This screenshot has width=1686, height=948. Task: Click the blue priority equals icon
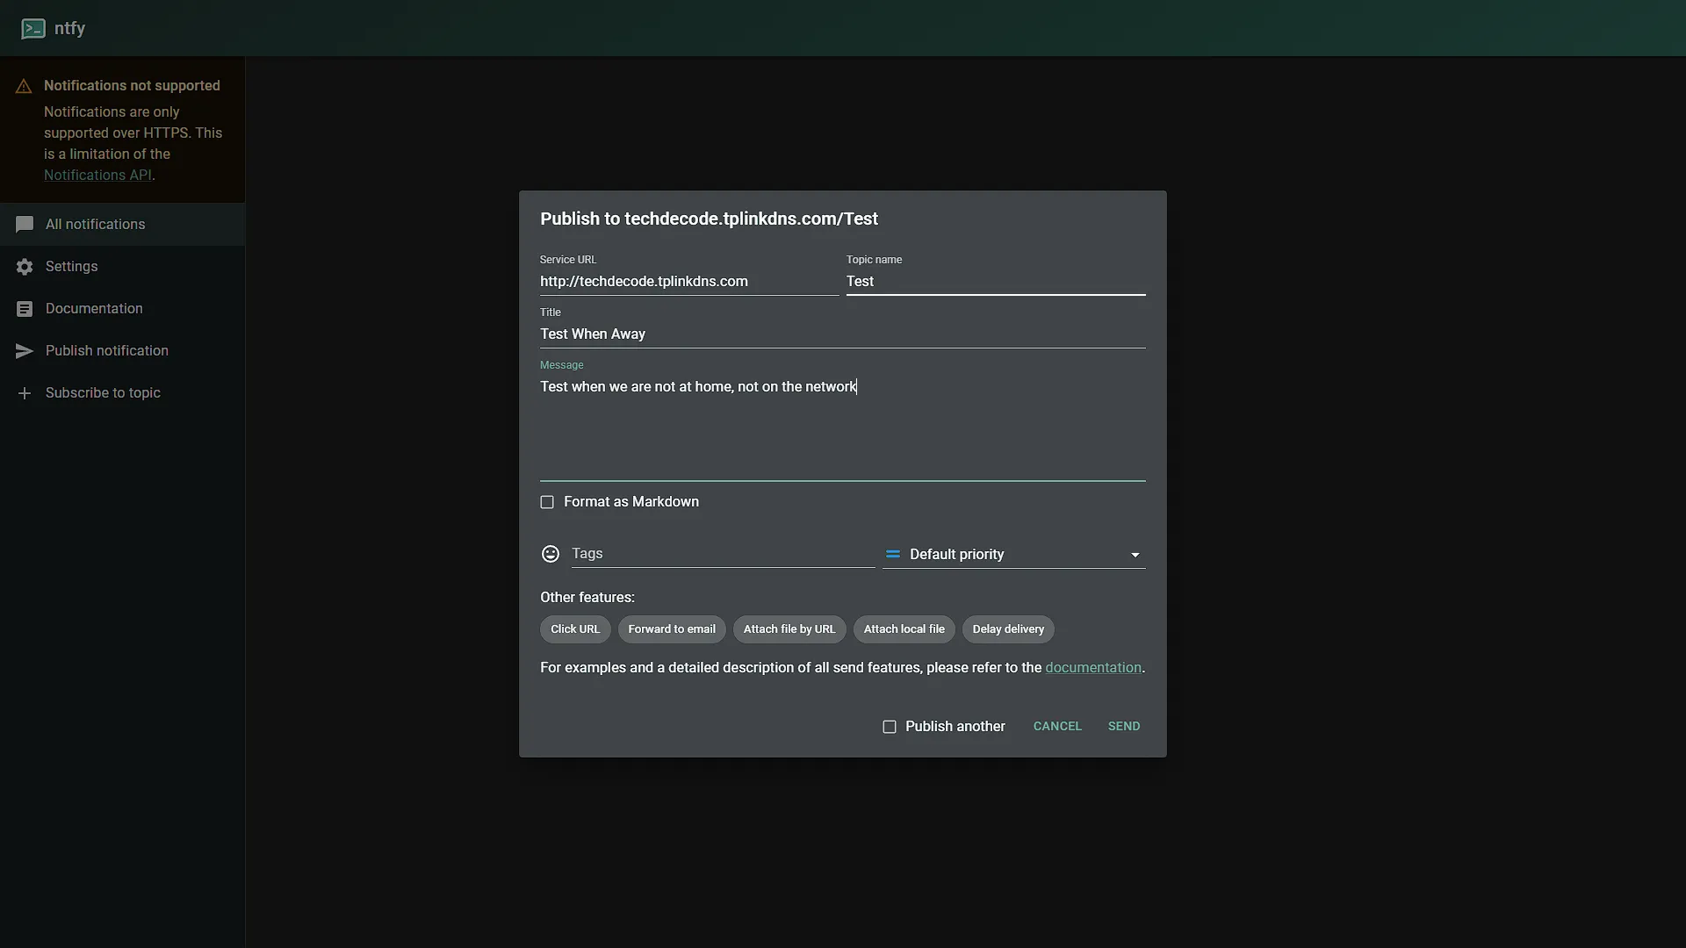click(893, 555)
